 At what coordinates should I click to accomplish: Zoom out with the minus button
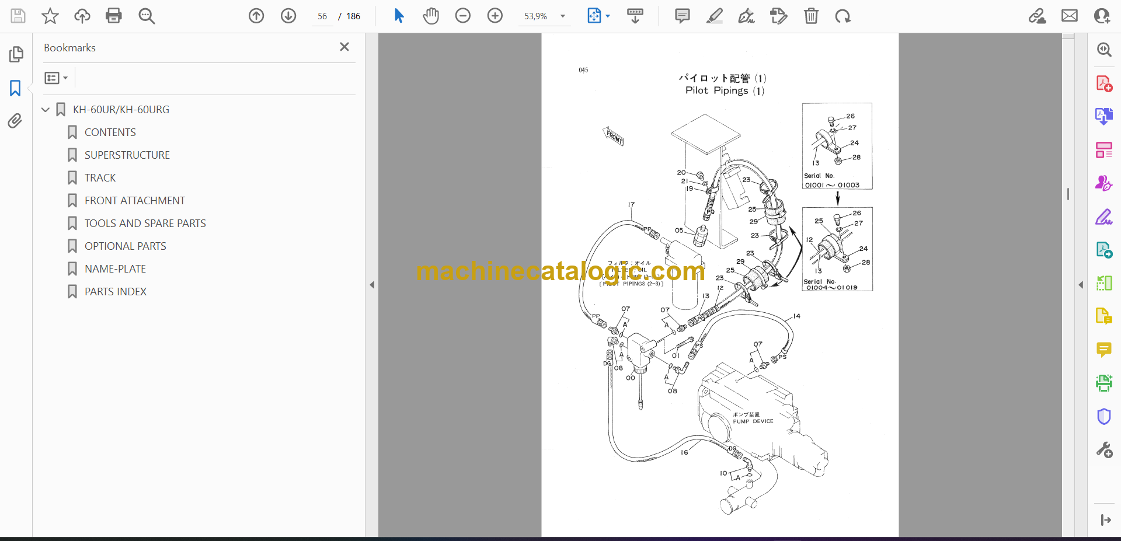[x=463, y=16]
